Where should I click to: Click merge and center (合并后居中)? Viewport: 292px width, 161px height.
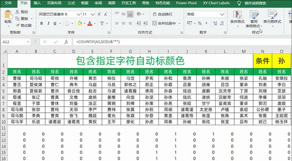coord(164,23)
